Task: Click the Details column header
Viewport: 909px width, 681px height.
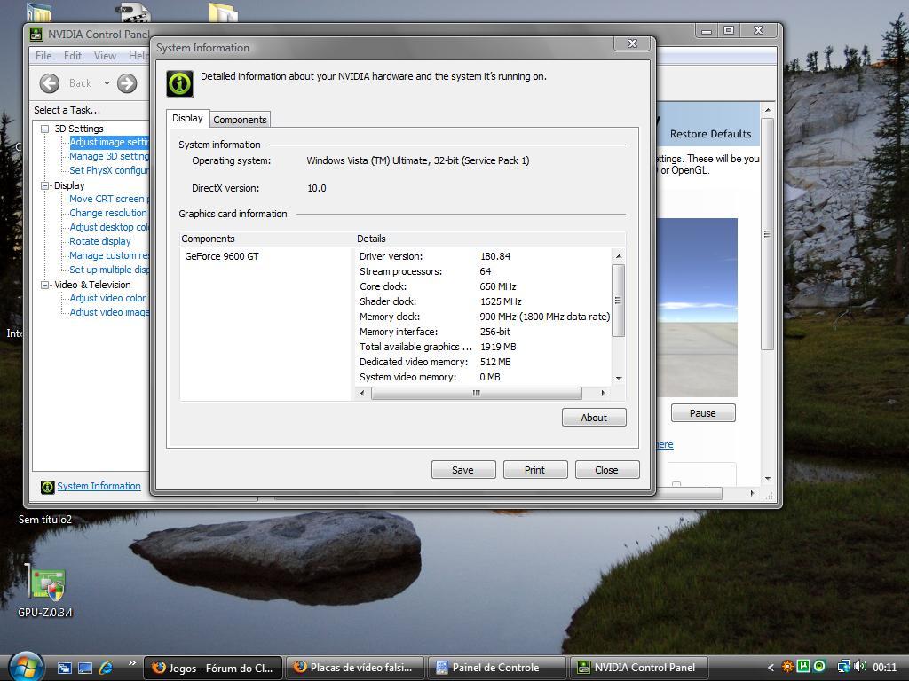Action: (490, 239)
